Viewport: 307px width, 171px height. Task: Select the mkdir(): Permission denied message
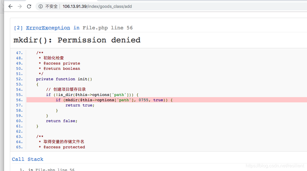pyautogui.click(x=77, y=40)
